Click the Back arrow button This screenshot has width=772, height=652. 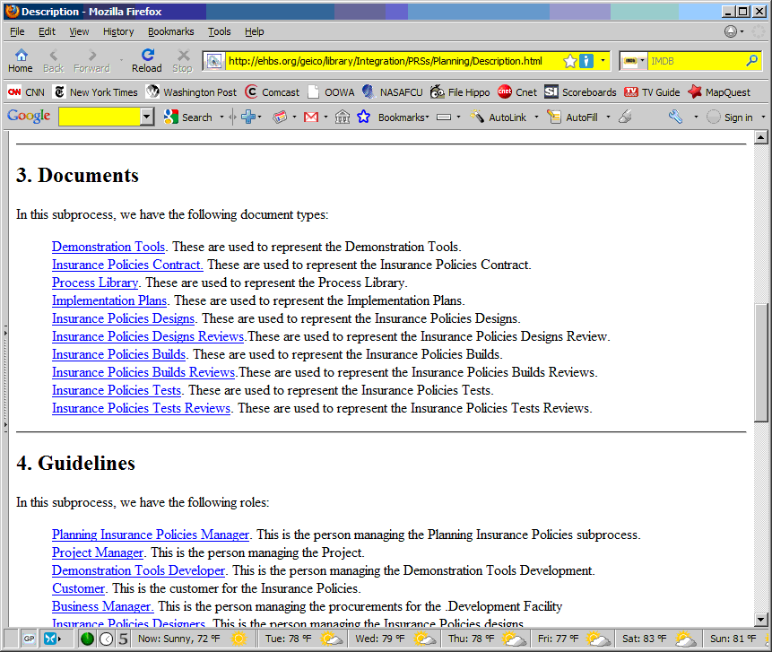[53, 61]
